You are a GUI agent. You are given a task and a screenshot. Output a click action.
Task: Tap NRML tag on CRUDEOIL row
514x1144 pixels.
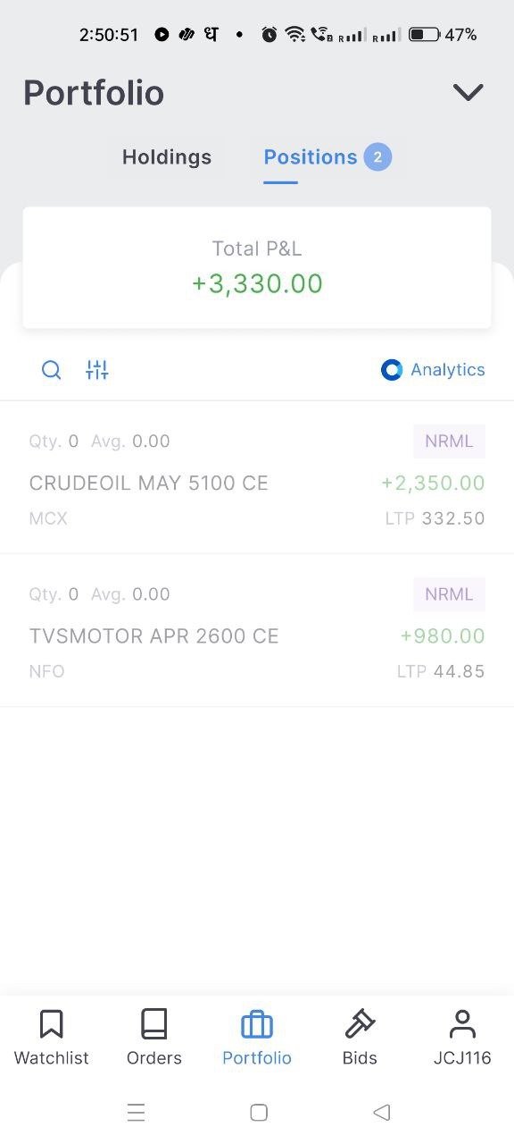click(x=449, y=442)
